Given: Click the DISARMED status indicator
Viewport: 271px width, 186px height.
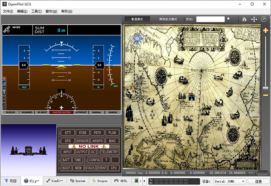Looking at the screenshot, I should (27, 112).
